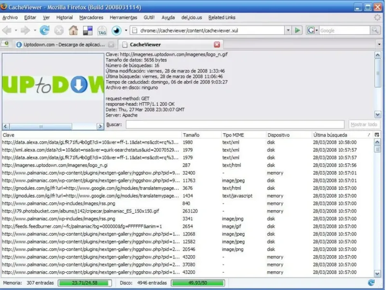Sort by the Dispositivo column header
This screenshot has width=386, height=290.
click(289, 135)
